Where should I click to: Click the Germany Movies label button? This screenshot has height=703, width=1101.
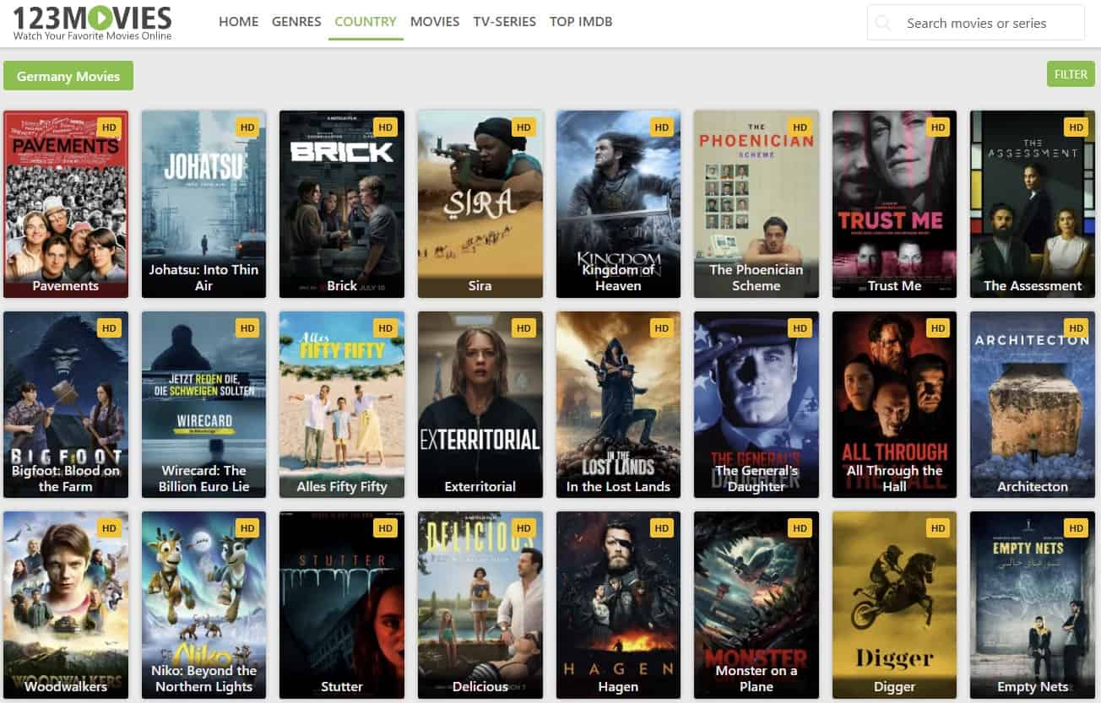(68, 76)
